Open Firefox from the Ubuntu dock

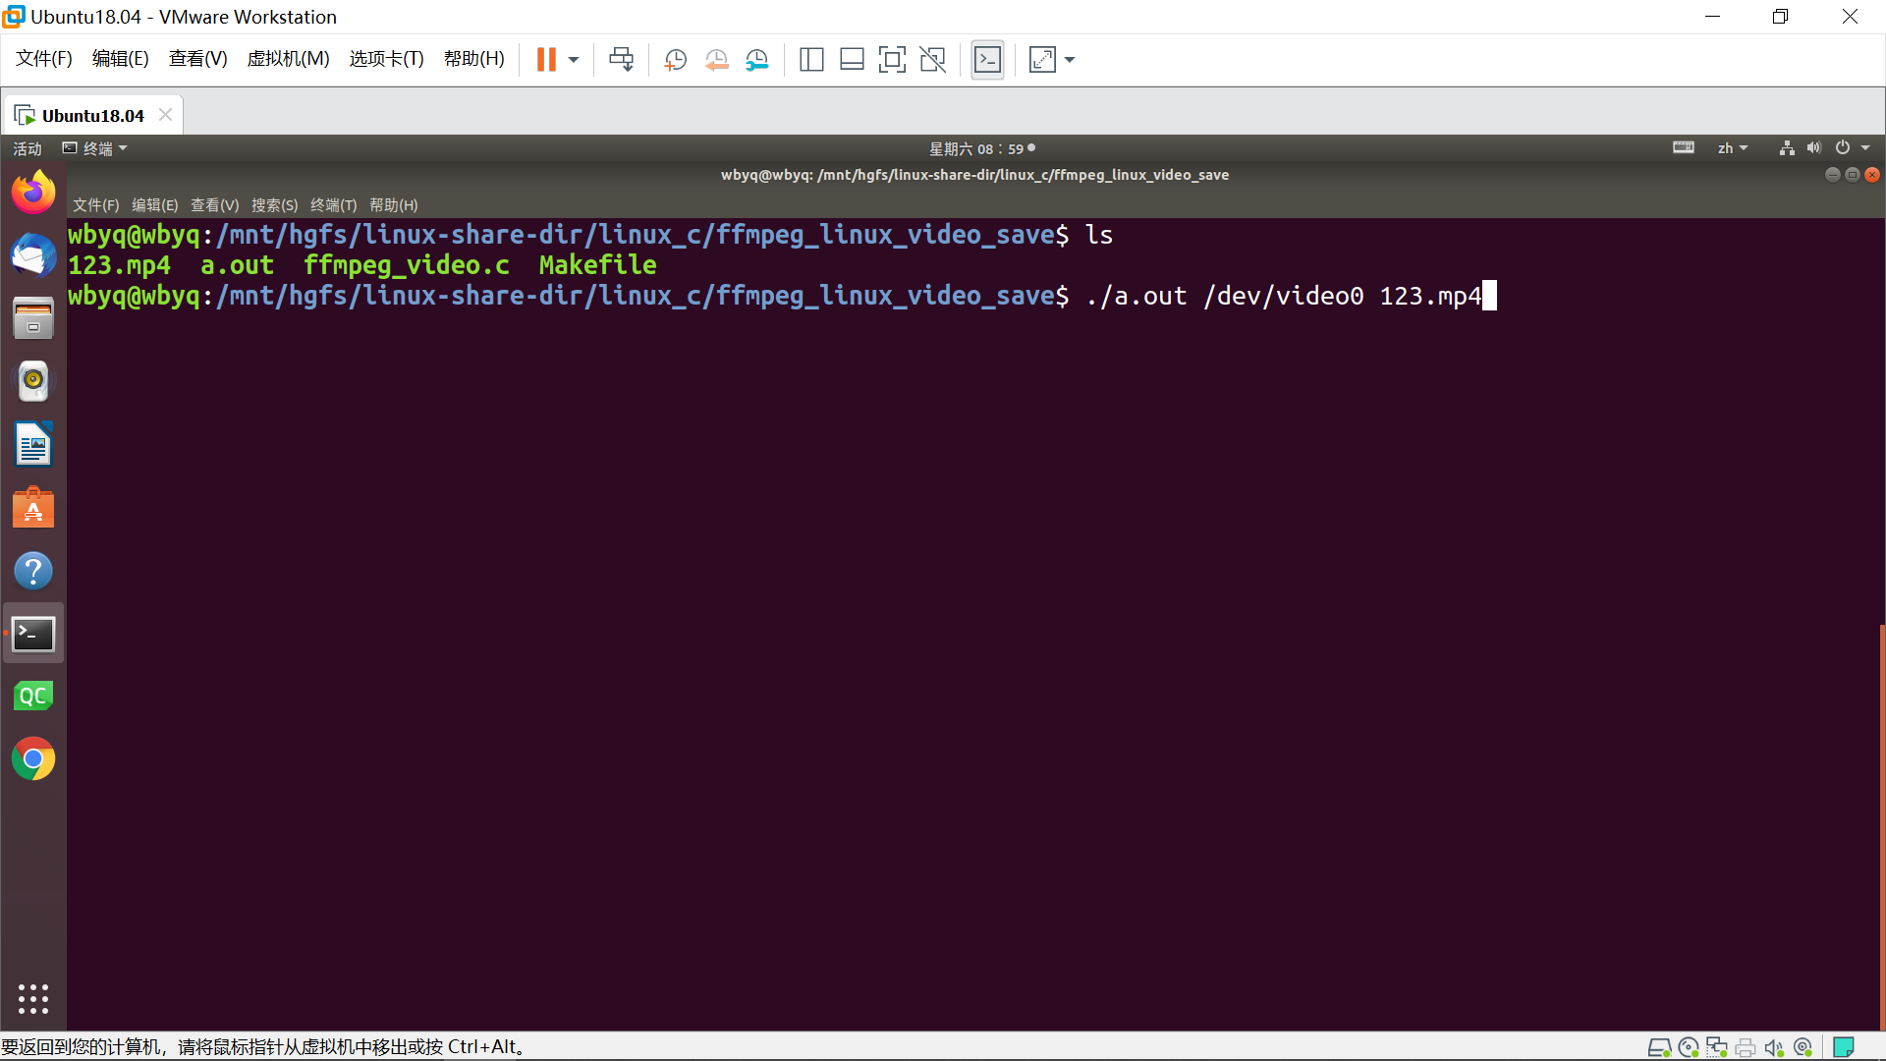33,192
